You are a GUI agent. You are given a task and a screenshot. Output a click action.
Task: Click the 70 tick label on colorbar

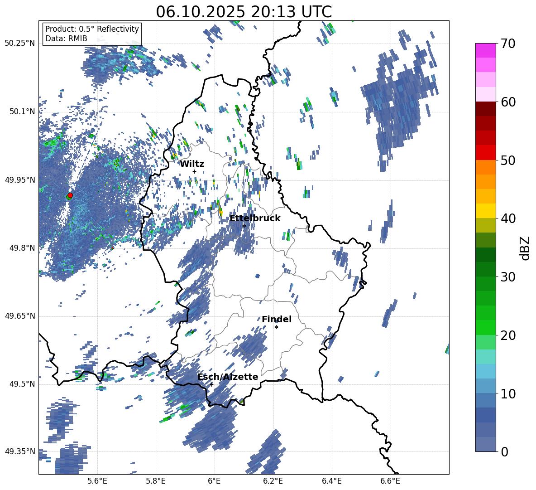click(509, 44)
